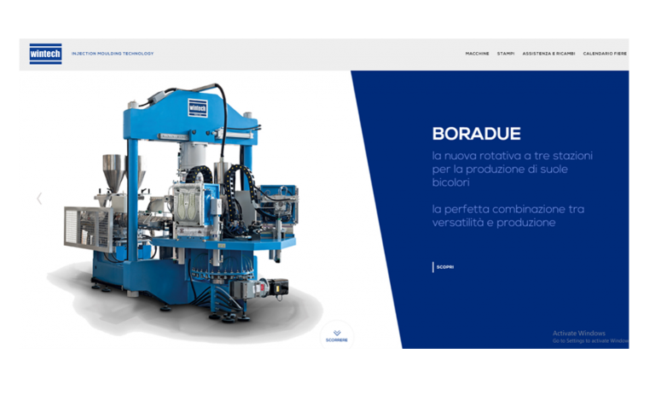655x400 pixels.
Task: Go to Assistenza e Ricambi
Action: (548, 54)
